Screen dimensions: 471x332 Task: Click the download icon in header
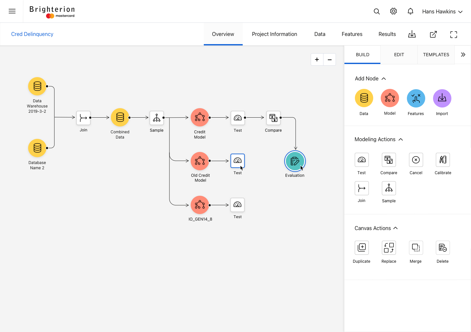pos(412,34)
